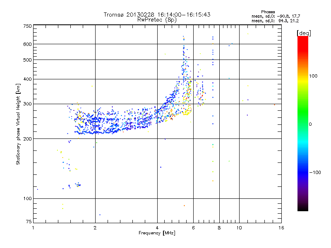The width and height of the screenshot is (331, 248).
Task: Click the plot title 'Tromsø 20130228 16:14:00-16:15:43'
Action: [157, 14]
